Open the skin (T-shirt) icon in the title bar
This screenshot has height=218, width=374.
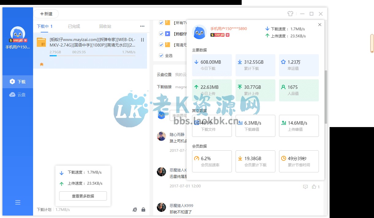[290, 14]
